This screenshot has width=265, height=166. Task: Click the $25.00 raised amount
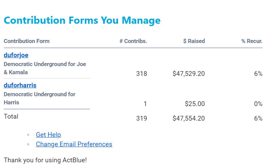[x=195, y=104]
